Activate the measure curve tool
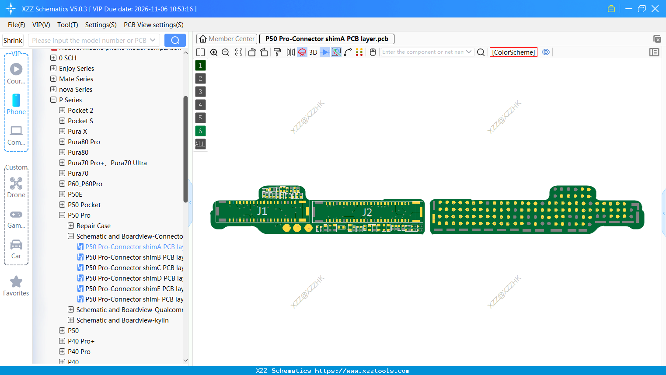666x375 pixels. 348,52
